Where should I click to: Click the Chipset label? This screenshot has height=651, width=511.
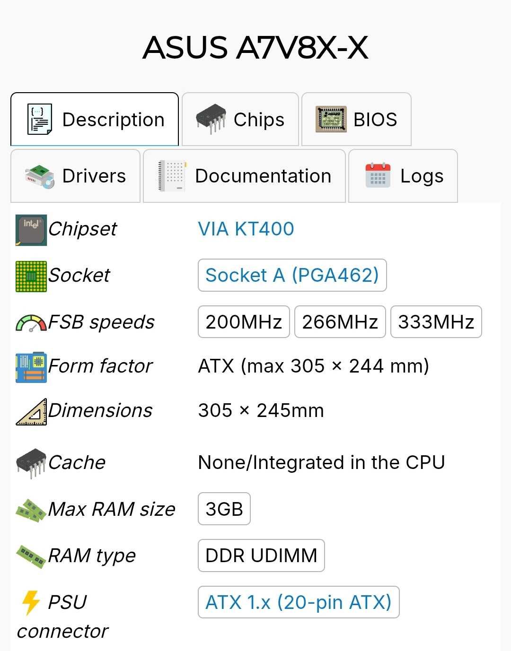pos(82,229)
